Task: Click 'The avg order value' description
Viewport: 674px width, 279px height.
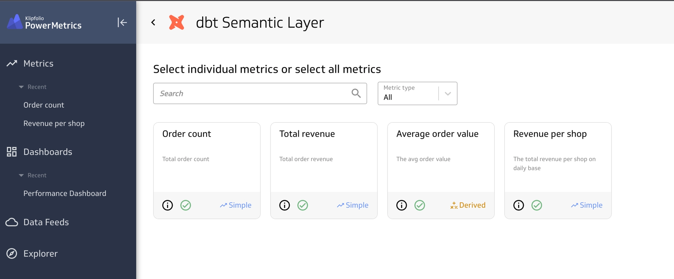Action: point(423,159)
